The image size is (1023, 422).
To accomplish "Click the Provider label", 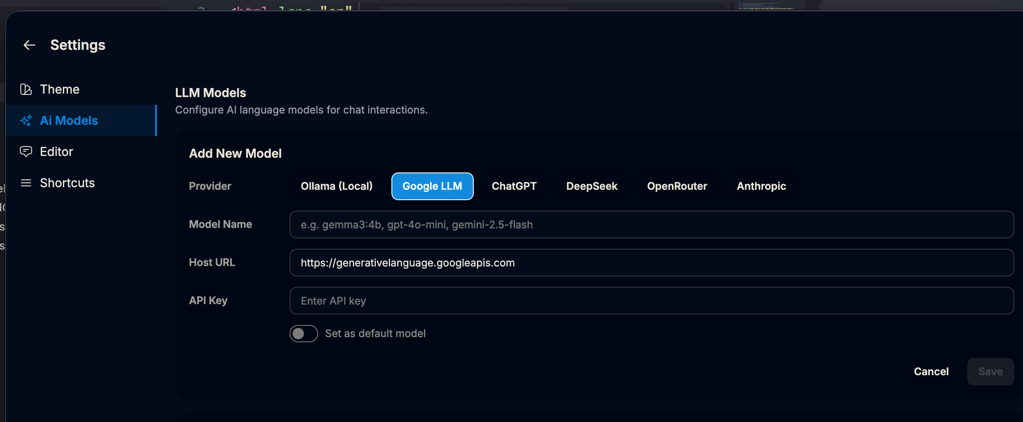I will point(210,186).
